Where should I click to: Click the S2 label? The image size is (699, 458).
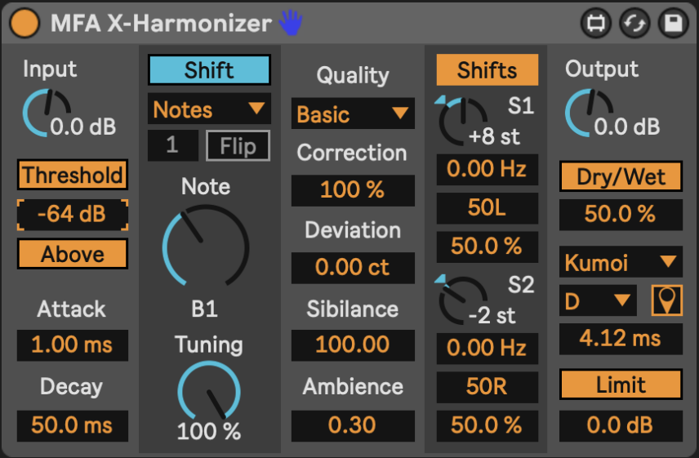click(x=521, y=285)
